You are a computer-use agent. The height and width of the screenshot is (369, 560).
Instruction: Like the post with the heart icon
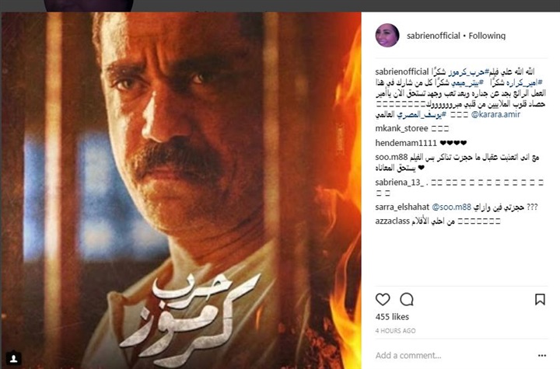383,299
